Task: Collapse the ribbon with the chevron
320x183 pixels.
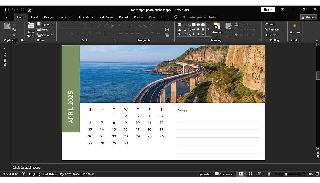Action: (x=317, y=40)
